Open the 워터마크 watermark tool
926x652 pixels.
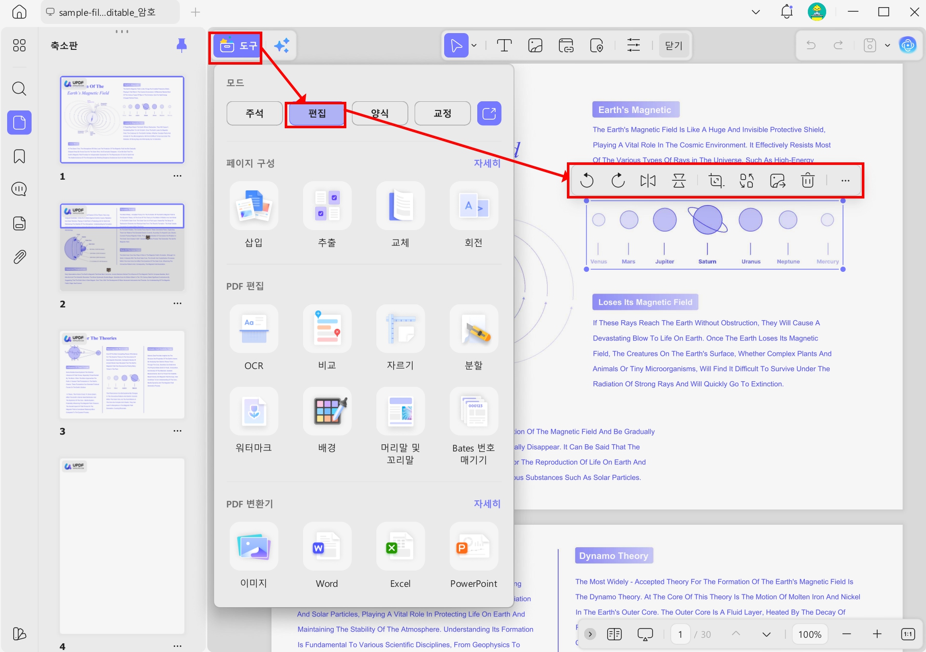click(x=254, y=411)
